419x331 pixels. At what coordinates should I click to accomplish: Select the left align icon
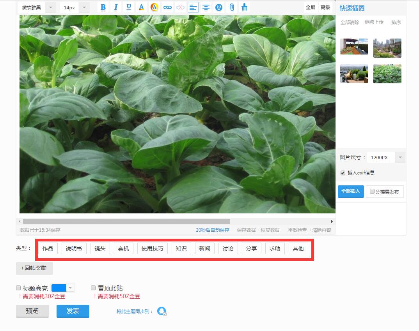pyautogui.click(x=193, y=7)
